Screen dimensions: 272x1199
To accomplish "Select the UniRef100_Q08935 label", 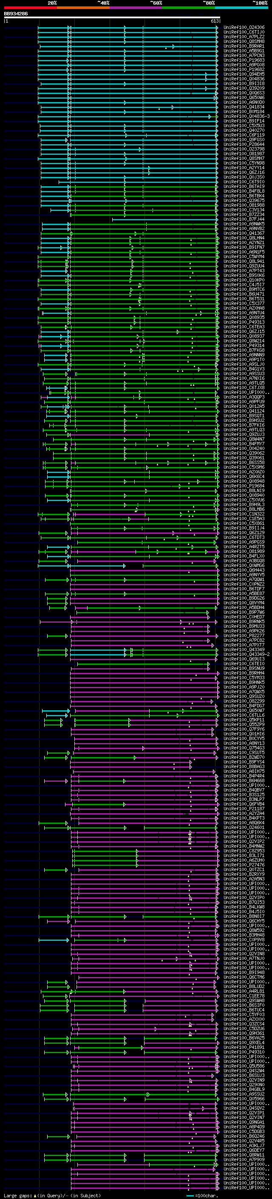I will pos(244,317).
